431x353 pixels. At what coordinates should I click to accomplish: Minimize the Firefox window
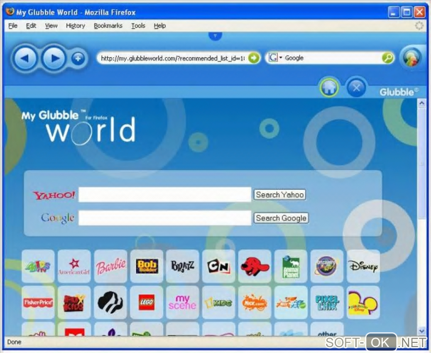pos(393,12)
